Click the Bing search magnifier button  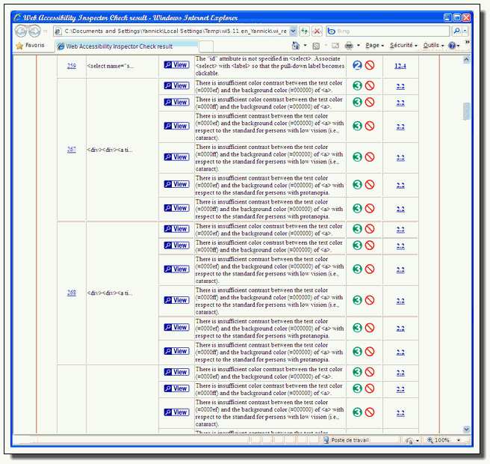tap(456, 31)
